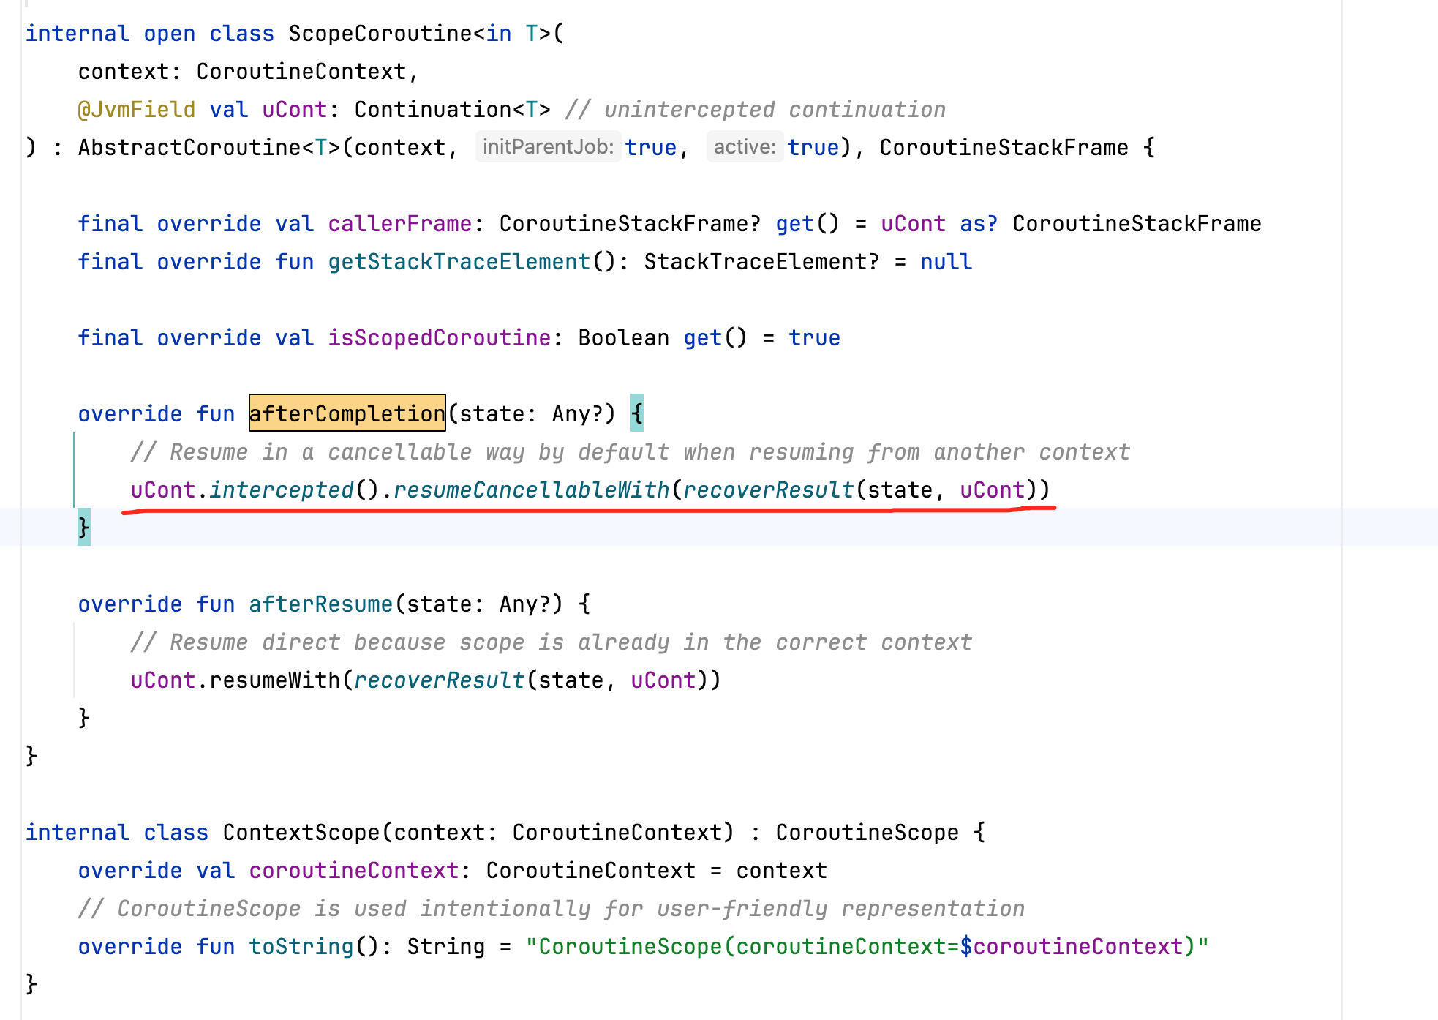Click the resumeCancellableWith method call

[531, 490]
